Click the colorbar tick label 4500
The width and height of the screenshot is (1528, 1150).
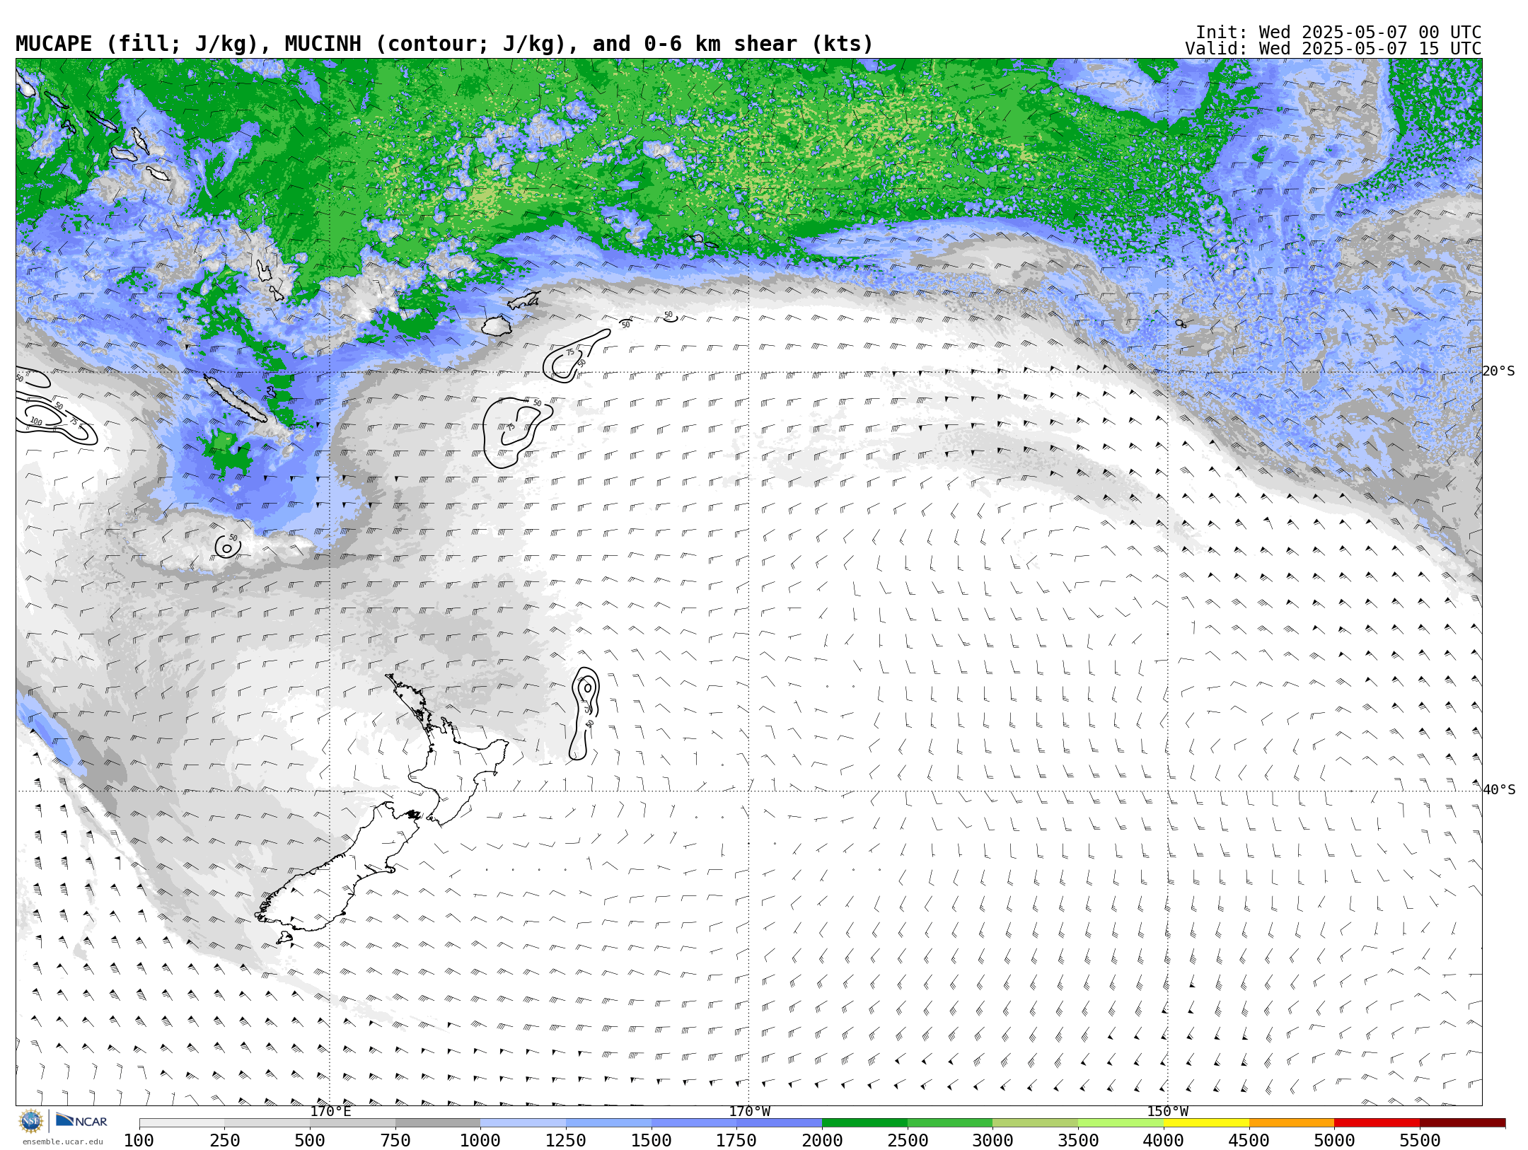1249,1140
